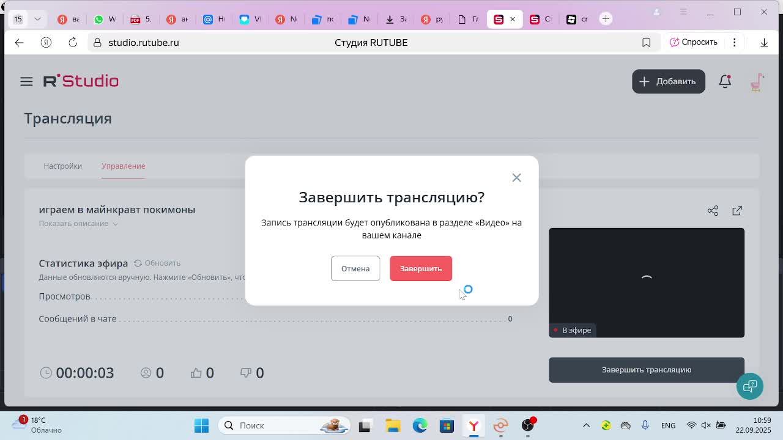This screenshot has width=783, height=440.
Task: Switch to the WhatsApp browser tab
Action: pos(105,19)
